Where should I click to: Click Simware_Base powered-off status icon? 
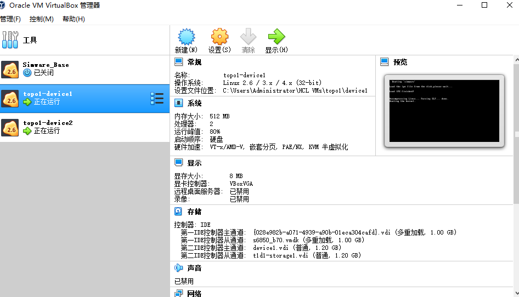click(x=27, y=73)
